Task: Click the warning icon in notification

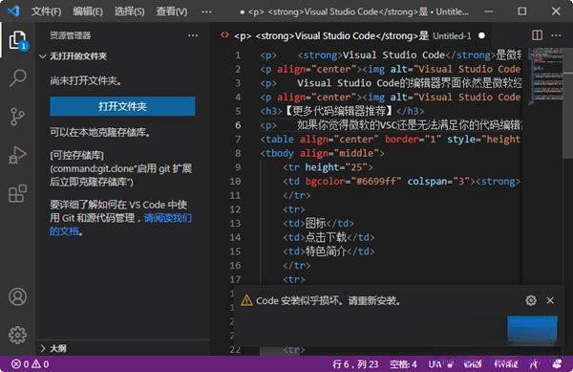Action: click(246, 300)
